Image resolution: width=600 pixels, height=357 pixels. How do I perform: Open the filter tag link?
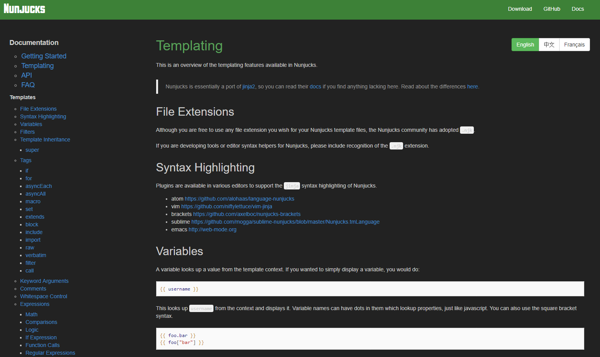(x=31, y=263)
